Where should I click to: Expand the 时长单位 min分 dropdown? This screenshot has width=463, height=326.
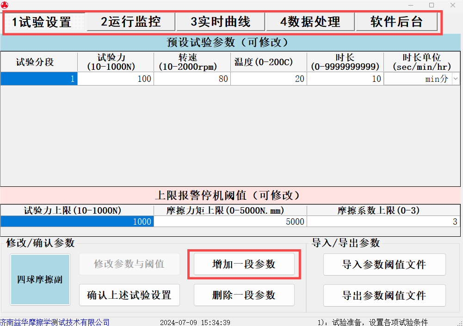point(456,79)
